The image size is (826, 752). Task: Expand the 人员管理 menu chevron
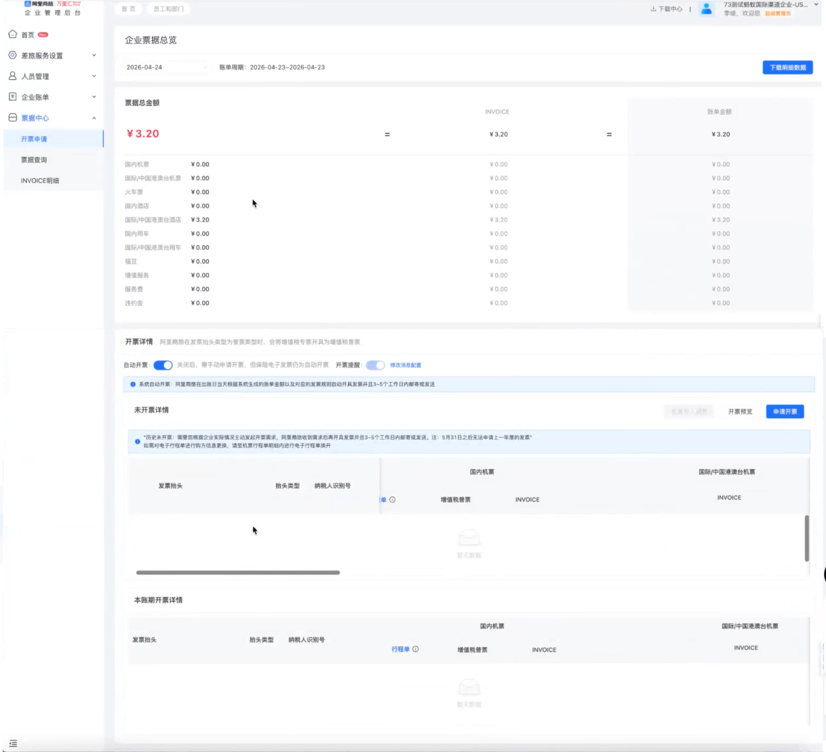pyautogui.click(x=94, y=76)
